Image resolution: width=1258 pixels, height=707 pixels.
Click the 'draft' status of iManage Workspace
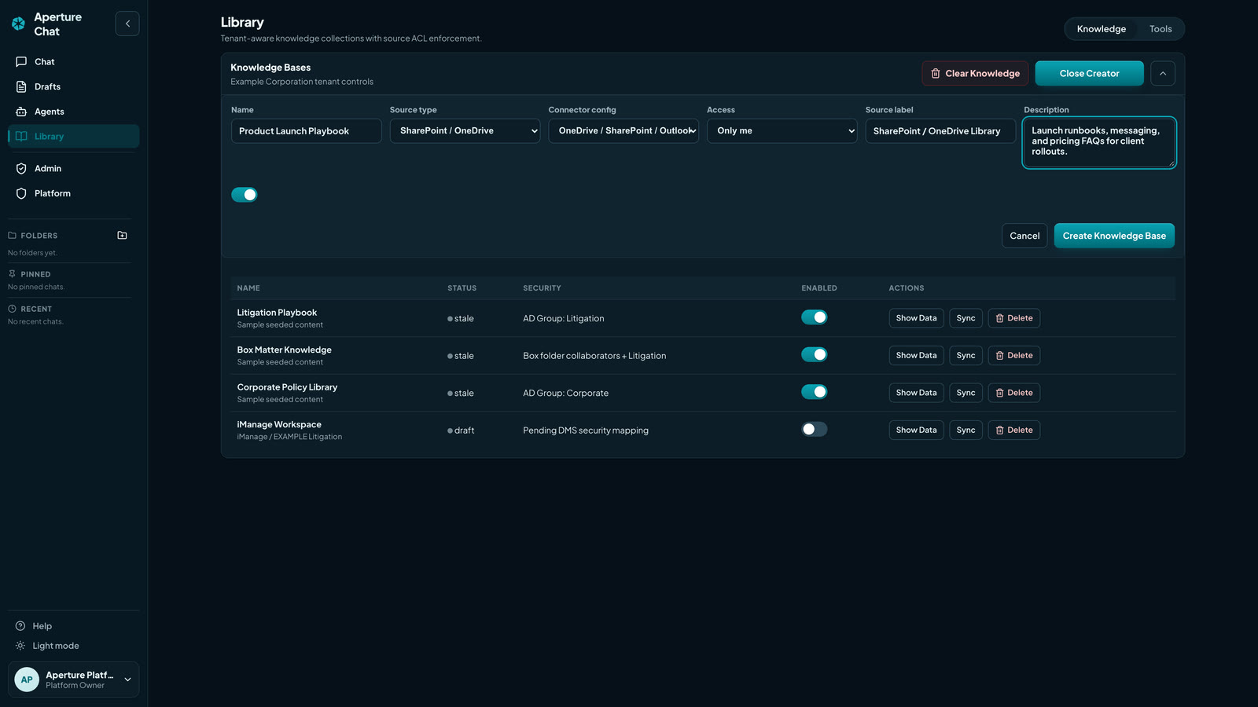461,430
